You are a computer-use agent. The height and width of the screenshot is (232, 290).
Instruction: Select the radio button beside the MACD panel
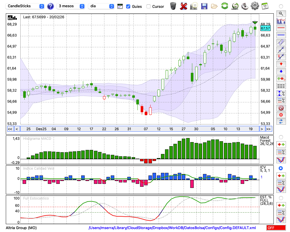click(281, 137)
